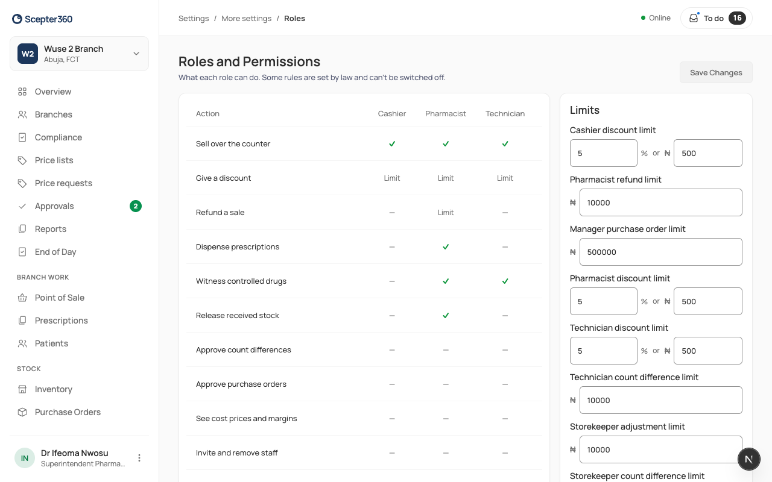The height and width of the screenshot is (482, 772).
Task: Click the Inventory store icon
Action: 22,389
